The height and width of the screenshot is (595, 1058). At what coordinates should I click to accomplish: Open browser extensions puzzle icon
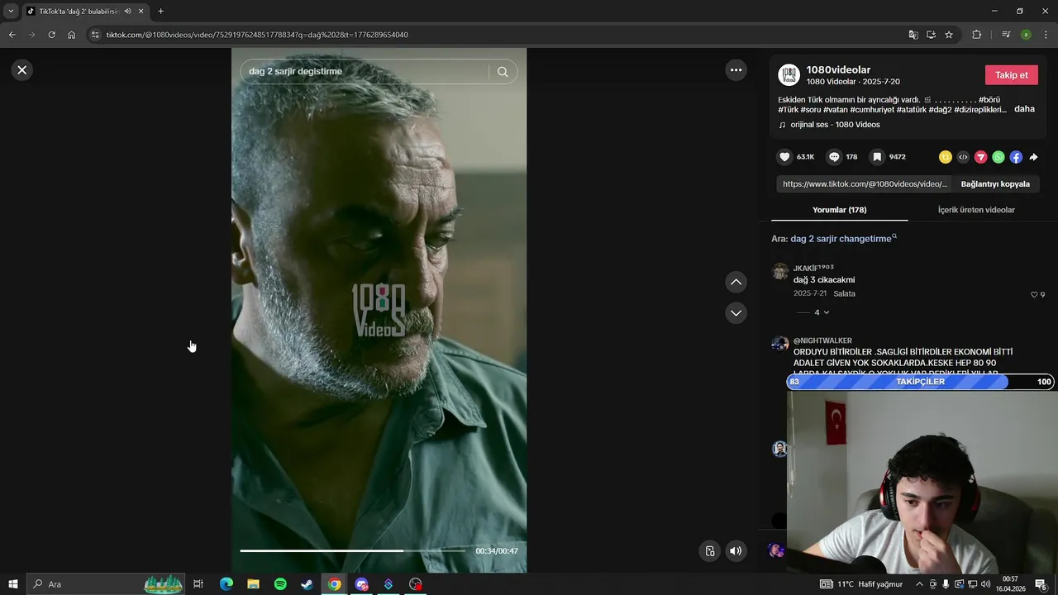pos(977,35)
